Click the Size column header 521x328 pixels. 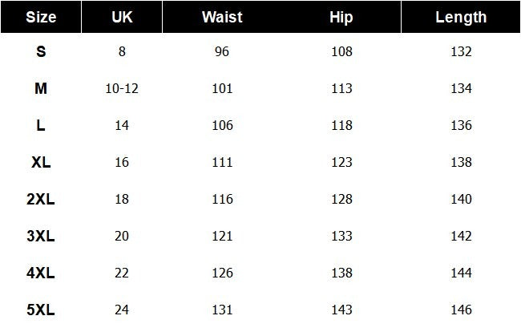[41, 17]
